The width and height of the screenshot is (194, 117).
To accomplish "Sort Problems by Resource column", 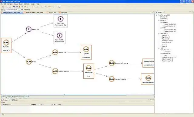I will 33,104.
